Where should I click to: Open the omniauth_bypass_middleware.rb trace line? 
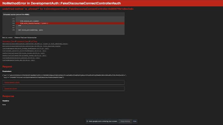coord(26,49)
